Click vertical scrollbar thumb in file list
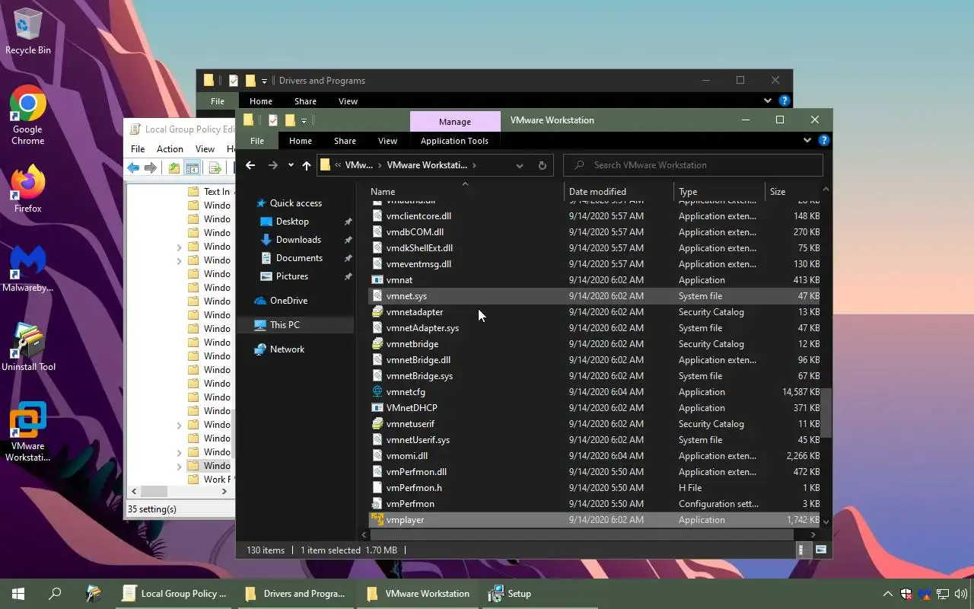This screenshot has height=609, width=974. (x=826, y=413)
